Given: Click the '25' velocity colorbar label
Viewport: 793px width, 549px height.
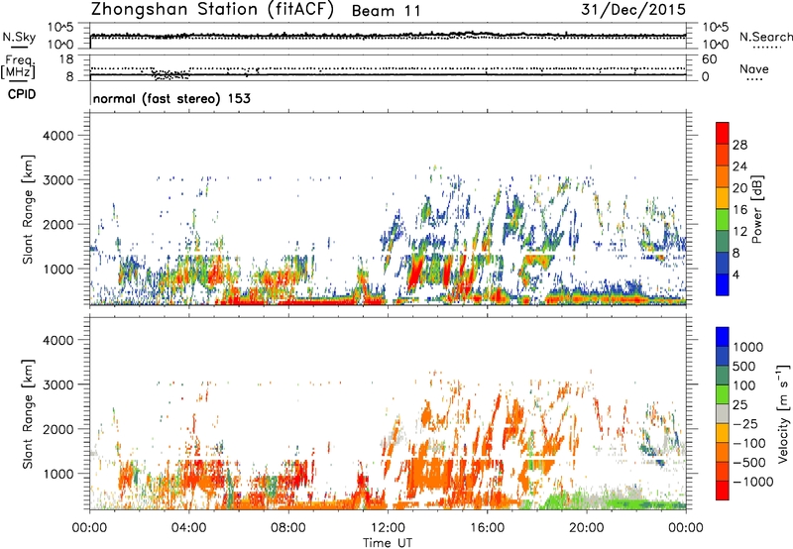Looking at the screenshot, I should coord(739,405).
